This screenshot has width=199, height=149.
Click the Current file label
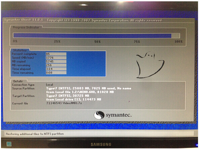coord(20,103)
